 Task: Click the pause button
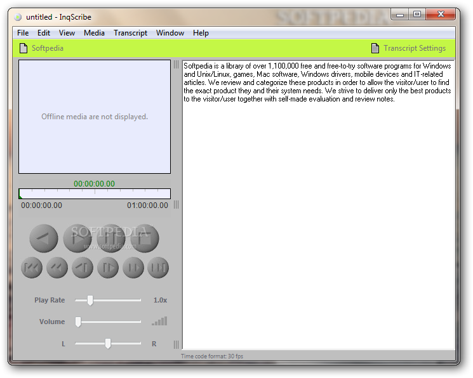(111, 238)
